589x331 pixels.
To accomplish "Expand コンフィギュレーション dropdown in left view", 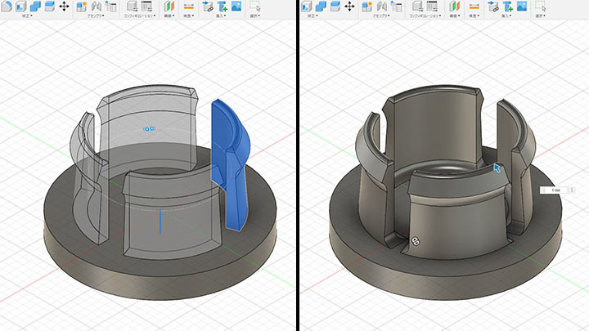I will (140, 16).
